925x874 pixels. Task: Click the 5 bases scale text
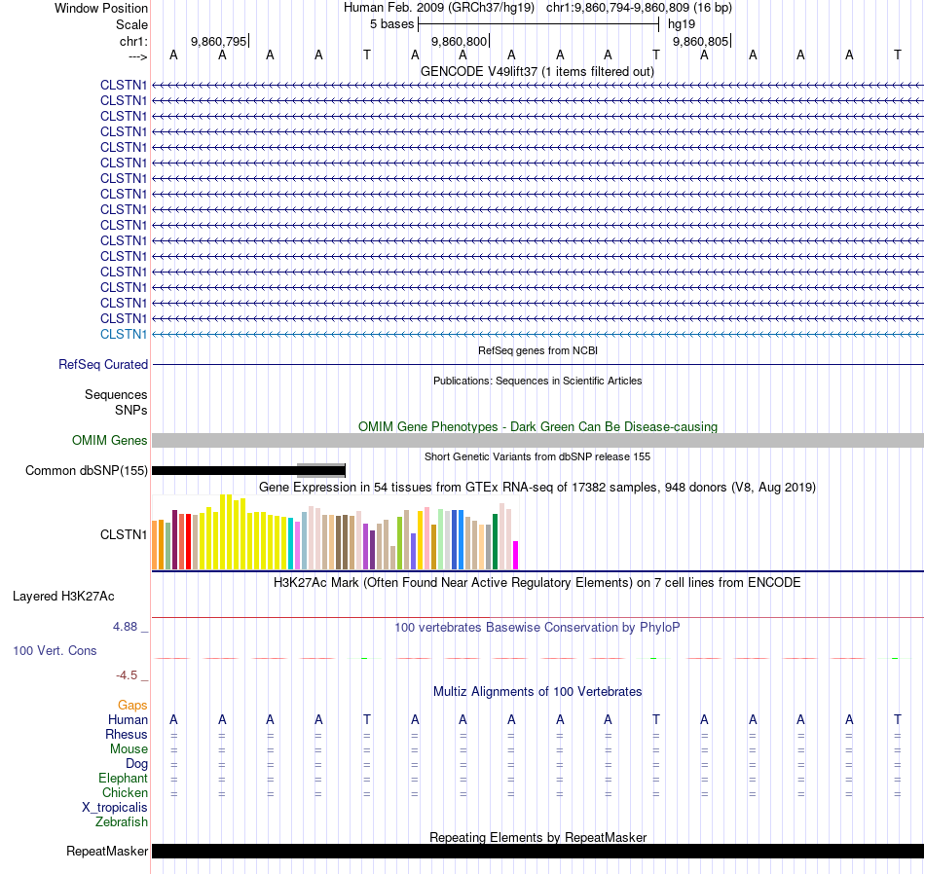tap(391, 24)
